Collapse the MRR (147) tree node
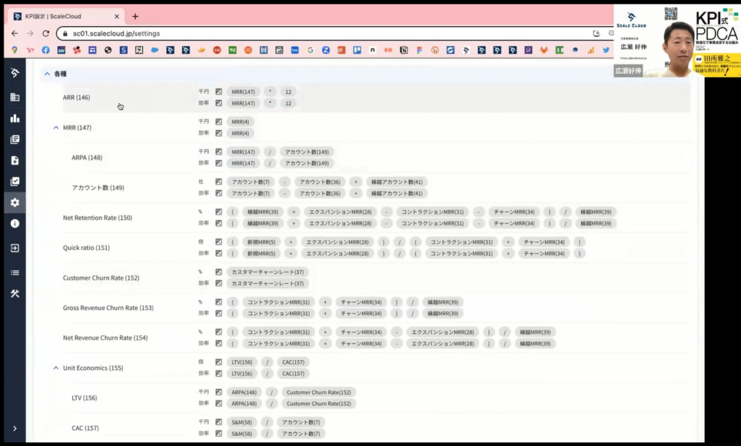The height and width of the screenshot is (446, 741). pos(56,128)
